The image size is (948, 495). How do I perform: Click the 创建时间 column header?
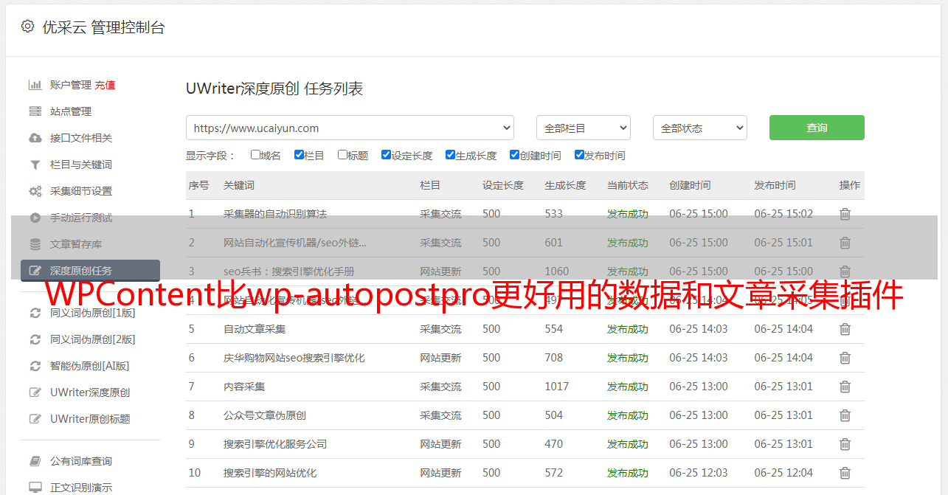tap(690, 185)
